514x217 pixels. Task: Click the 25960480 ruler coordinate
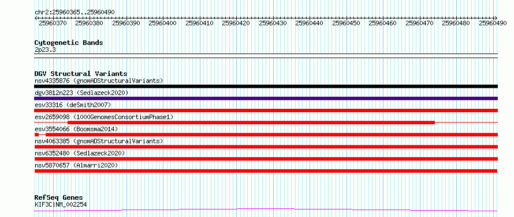point(456,23)
